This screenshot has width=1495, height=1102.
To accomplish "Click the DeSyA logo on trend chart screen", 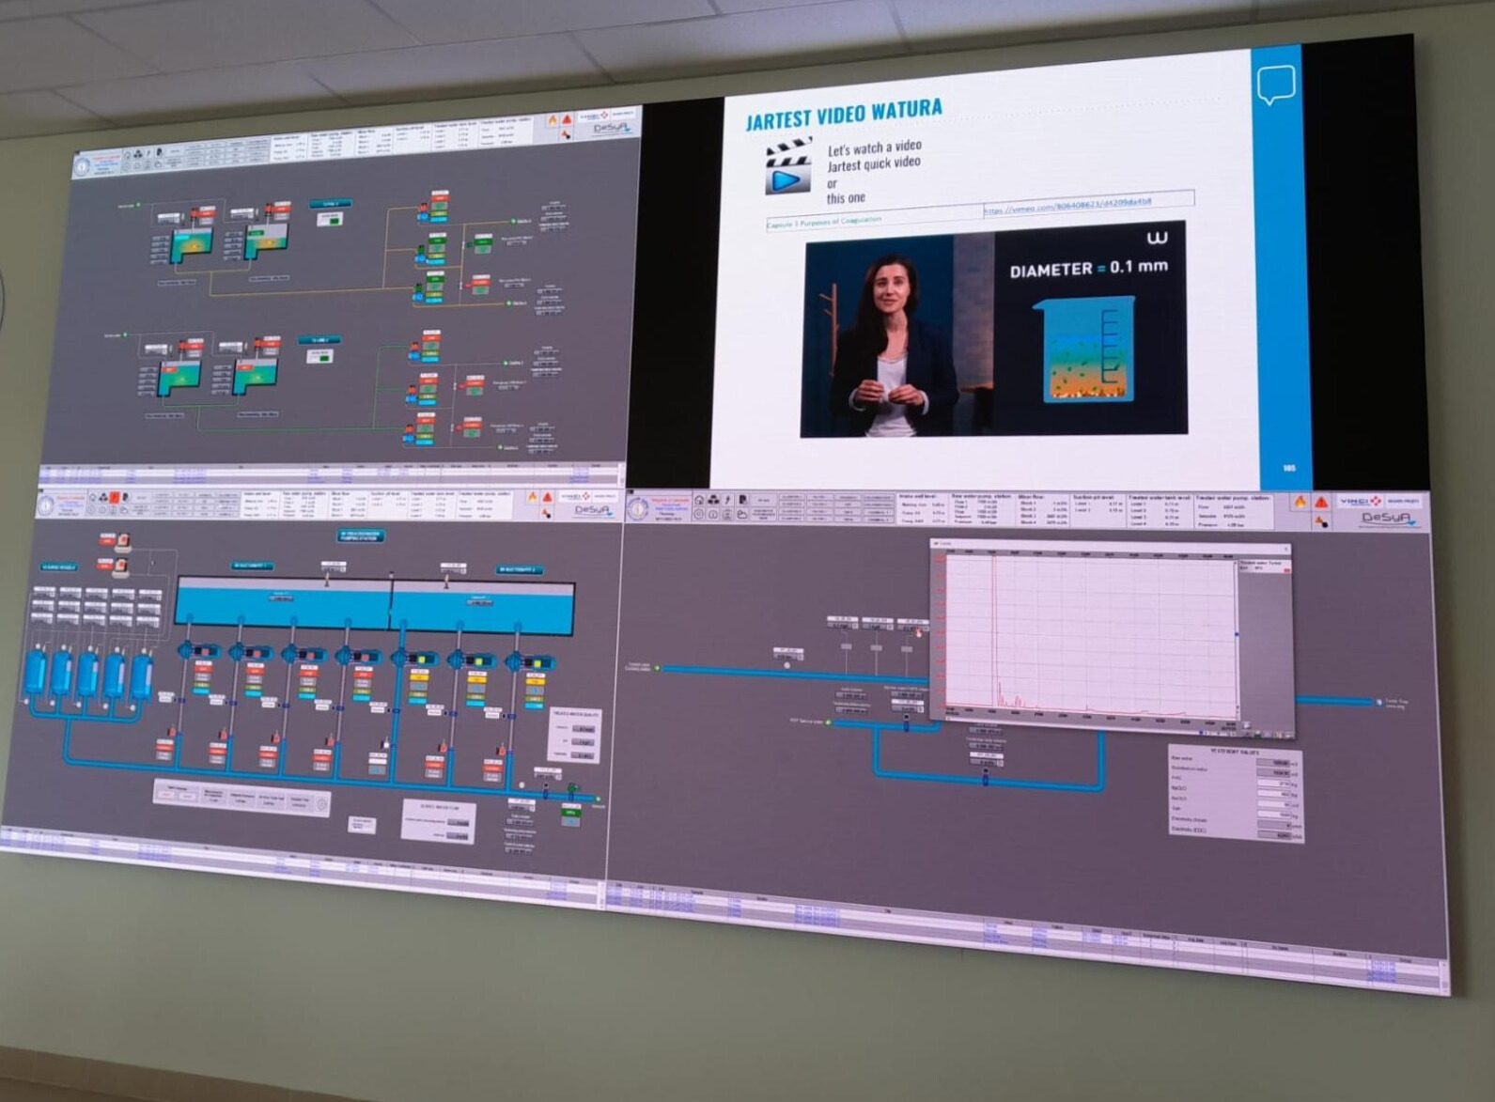I will point(1389,520).
